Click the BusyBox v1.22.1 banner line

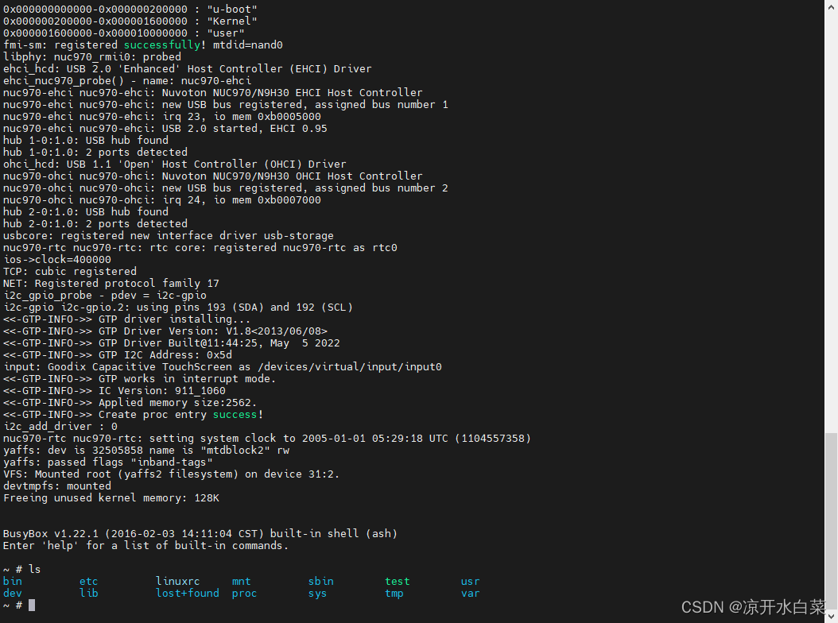point(200,533)
